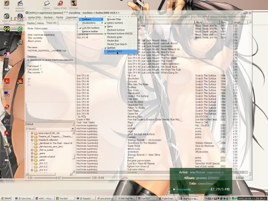The image size is (268, 201).
Task: Toggle Playback buttons (ASCII) toolbar
Action: (x=121, y=33)
